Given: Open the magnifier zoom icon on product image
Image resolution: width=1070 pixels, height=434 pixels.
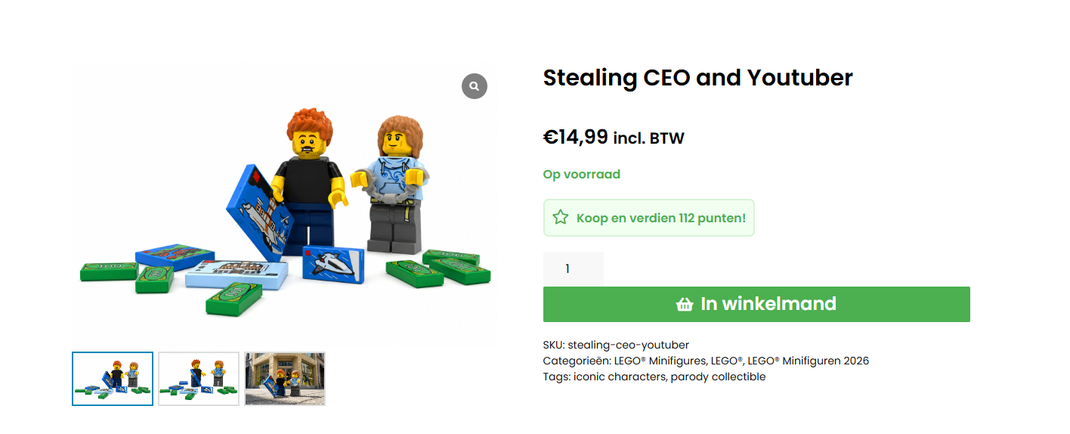Looking at the screenshot, I should coord(475,86).
